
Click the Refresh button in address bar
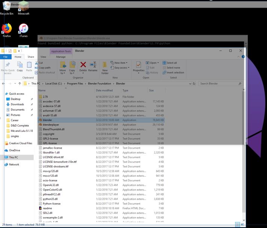coord(194,83)
